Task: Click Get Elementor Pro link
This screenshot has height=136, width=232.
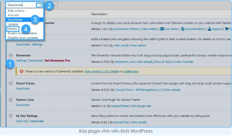Action: click(57, 61)
